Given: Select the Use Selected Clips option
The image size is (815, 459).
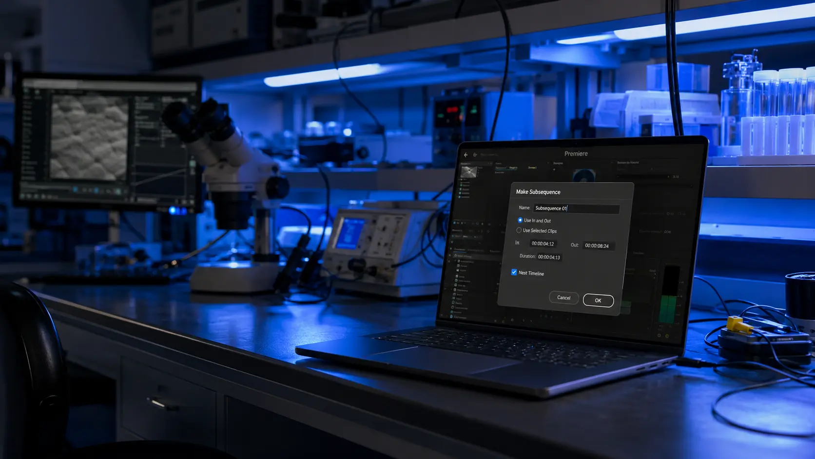Looking at the screenshot, I should tap(519, 230).
